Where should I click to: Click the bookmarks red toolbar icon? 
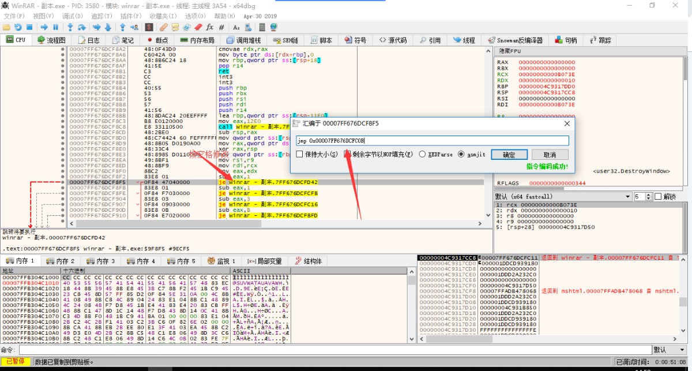tap(198, 27)
